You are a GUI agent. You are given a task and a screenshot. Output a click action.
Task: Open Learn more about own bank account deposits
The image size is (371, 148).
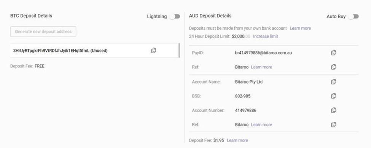pyautogui.click(x=300, y=28)
